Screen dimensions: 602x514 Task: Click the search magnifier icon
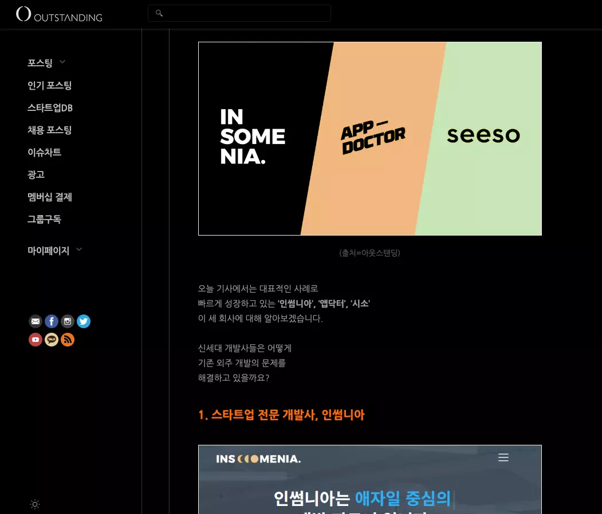(x=159, y=13)
